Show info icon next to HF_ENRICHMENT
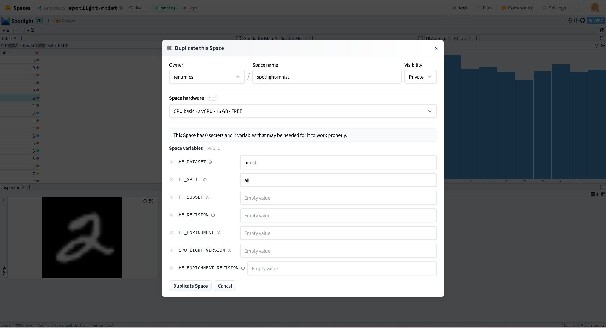Screen dimensions: 606x328 pos(218,233)
